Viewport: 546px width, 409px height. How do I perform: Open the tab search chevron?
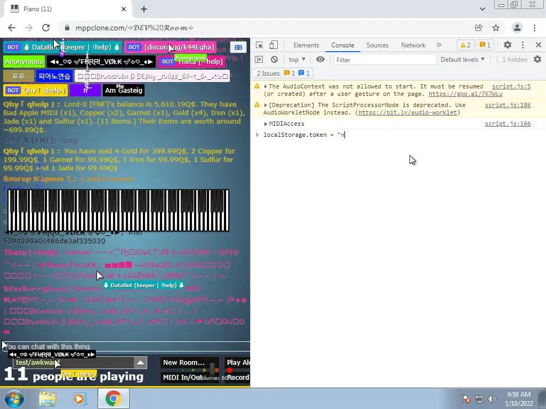[482, 9]
